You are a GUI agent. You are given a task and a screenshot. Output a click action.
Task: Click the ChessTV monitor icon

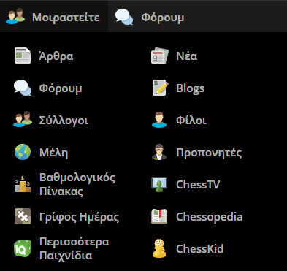coord(159,184)
